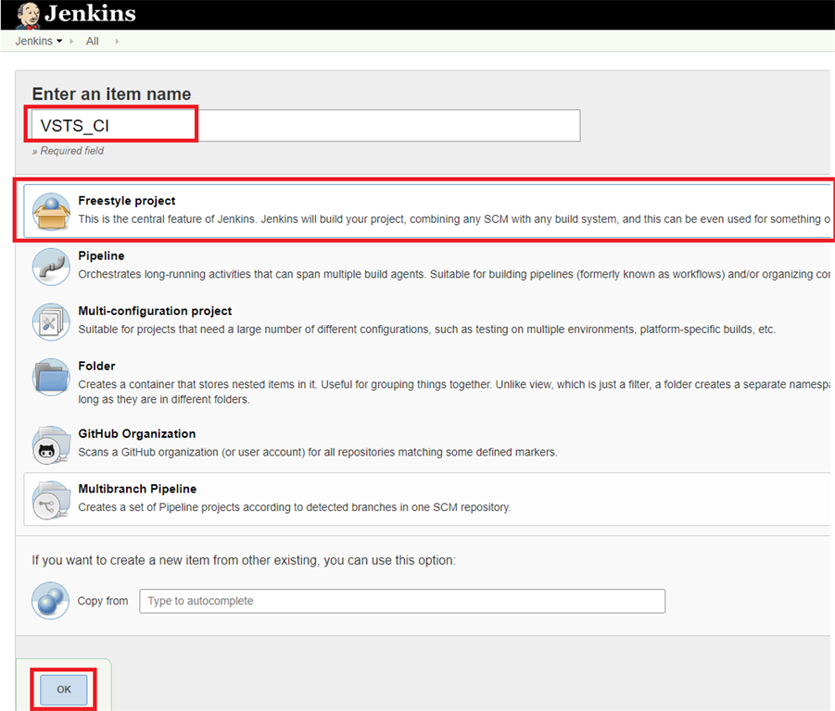This screenshot has height=711, width=835.
Task: Click the Pipeline description starting Orchestrates
Action: [x=454, y=274]
